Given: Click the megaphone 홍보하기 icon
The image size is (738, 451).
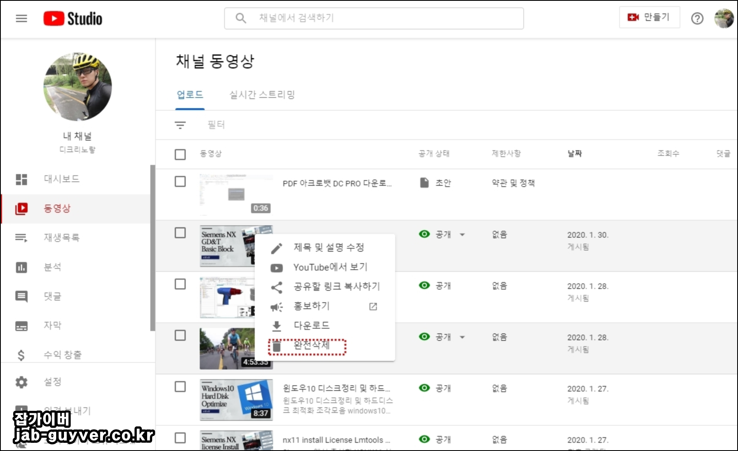Looking at the screenshot, I should pyautogui.click(x=277, y=307).
